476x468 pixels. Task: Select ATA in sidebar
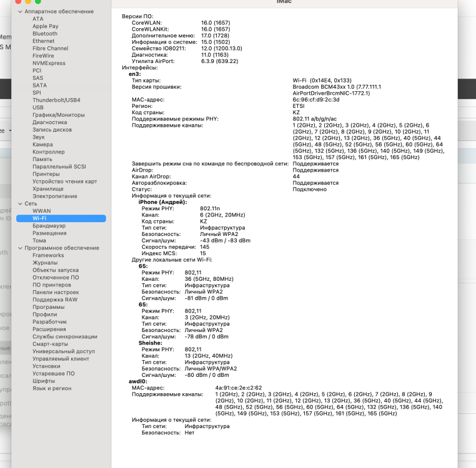tap(38, 19)
